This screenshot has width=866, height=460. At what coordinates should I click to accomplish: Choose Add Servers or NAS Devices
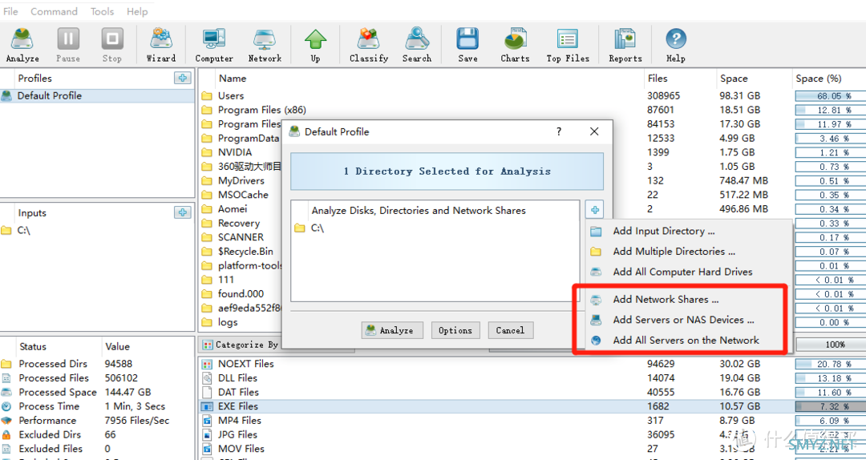[689, 320]
